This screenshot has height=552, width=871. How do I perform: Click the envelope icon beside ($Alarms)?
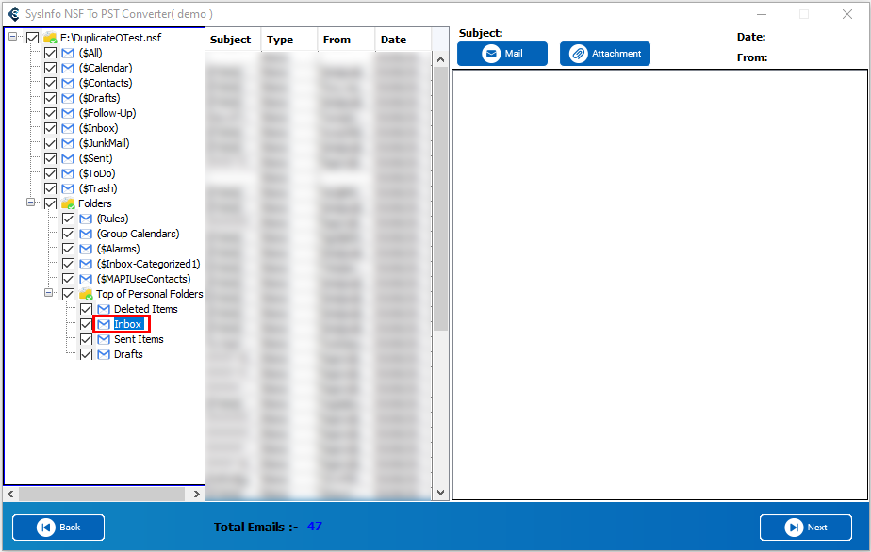(x=86, y=249)
